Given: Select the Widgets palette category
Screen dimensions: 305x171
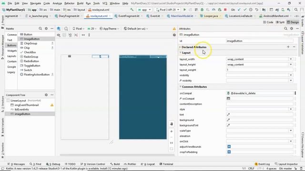Looking at the screenshot, I should click(12, 51).
